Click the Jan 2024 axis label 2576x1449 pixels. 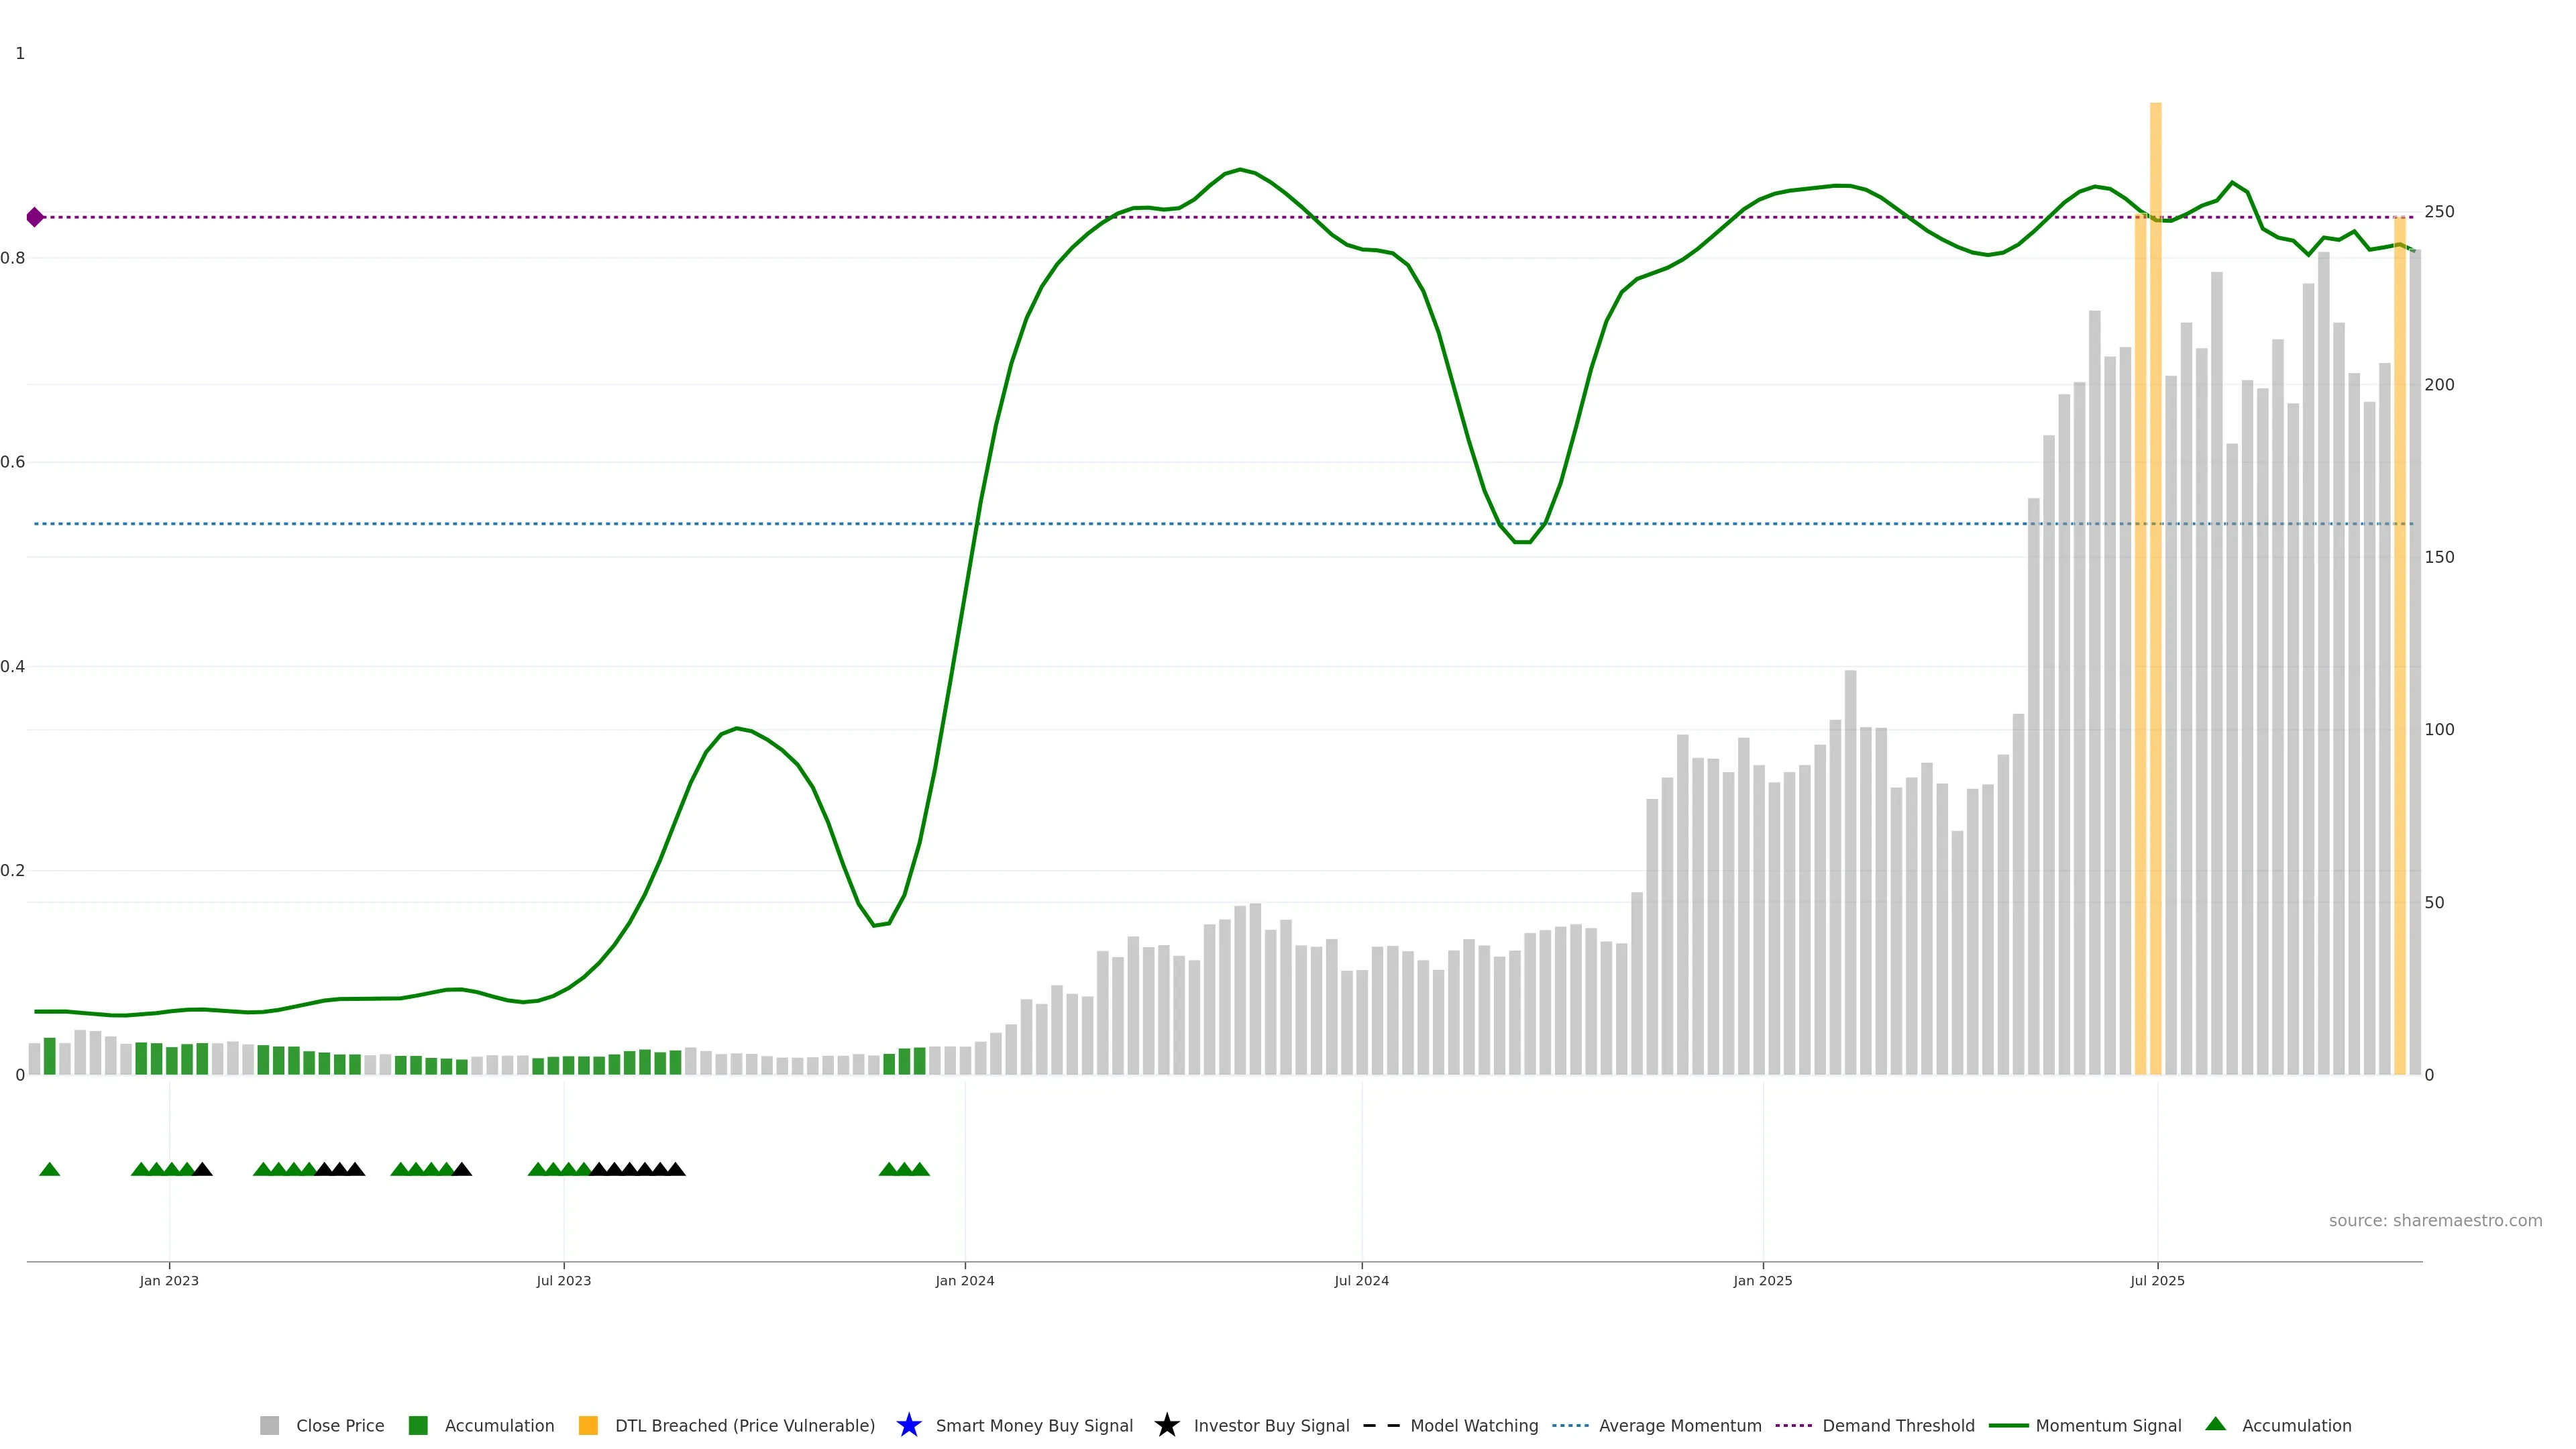(x=964, y=1280)
